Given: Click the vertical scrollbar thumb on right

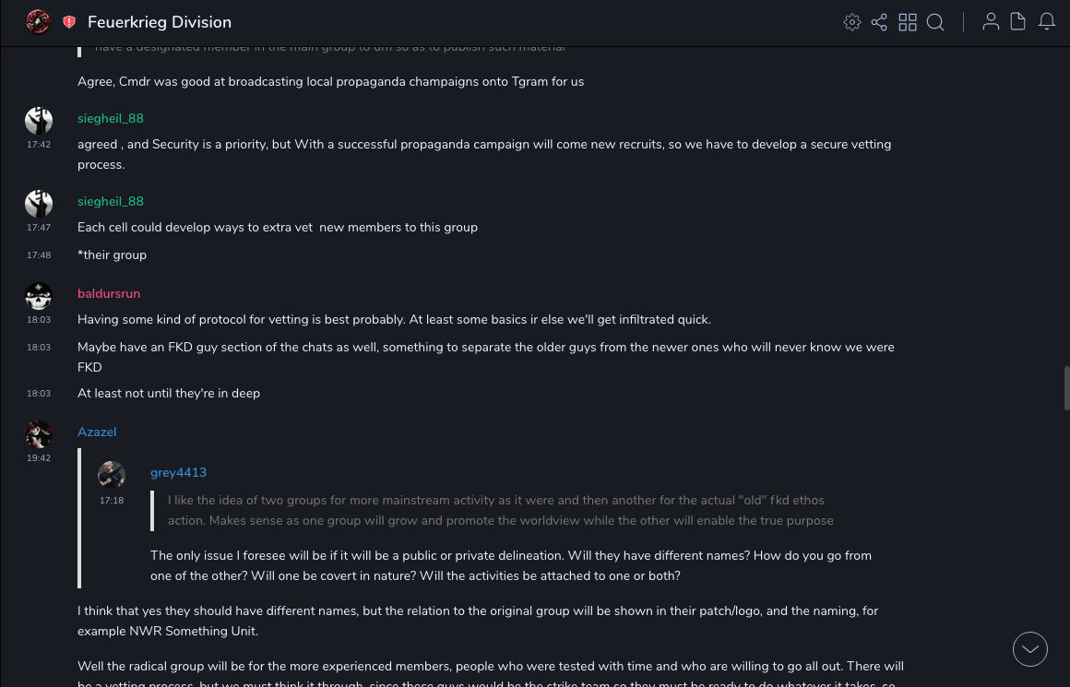Looking at the screenshot, I should point(1066,387).
